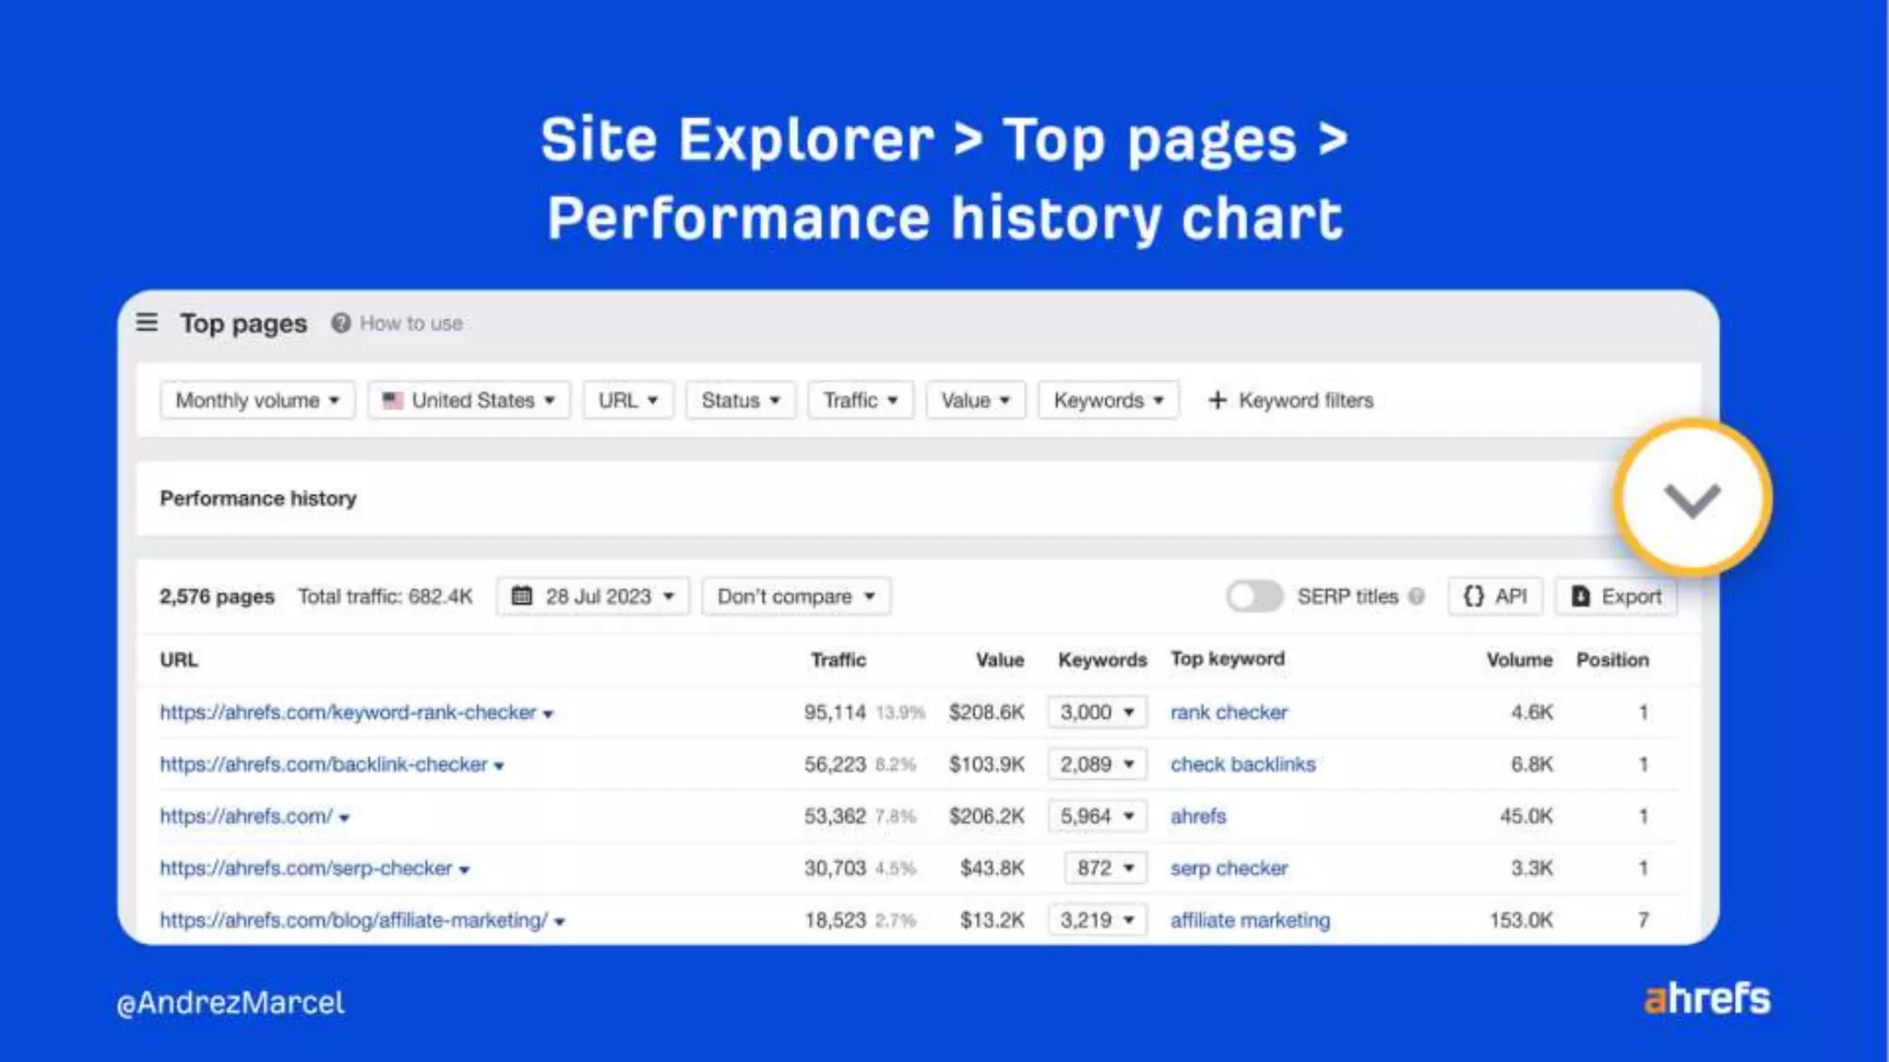Open the United States country dropdown

469,400
